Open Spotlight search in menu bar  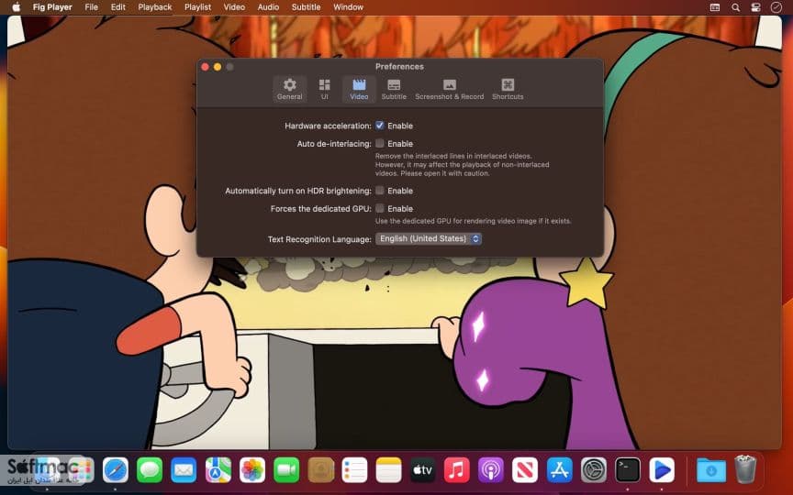(735, 7)
